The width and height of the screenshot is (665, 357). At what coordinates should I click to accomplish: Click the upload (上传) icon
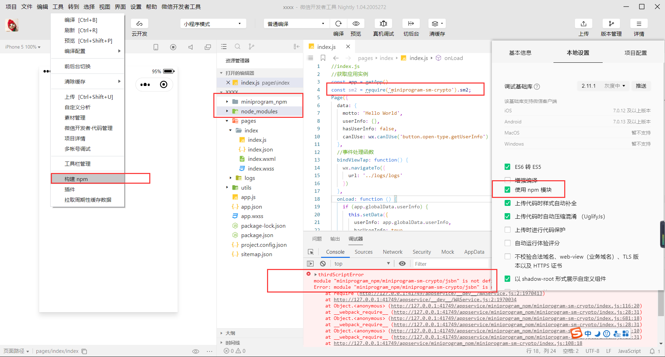(584, 24)
